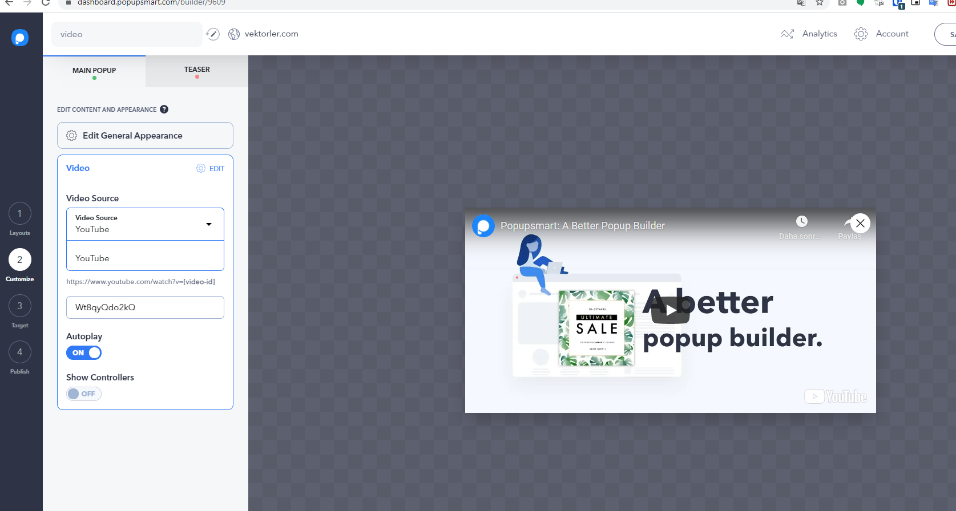The height and width of the screenshot is (511, 956).
Task: Open help for Edit Content and Appearance
Action: point(164,109)
